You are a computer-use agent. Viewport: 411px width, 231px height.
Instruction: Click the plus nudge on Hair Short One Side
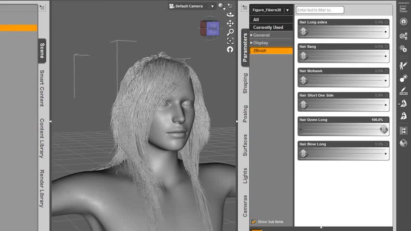[x=385, y=105]
